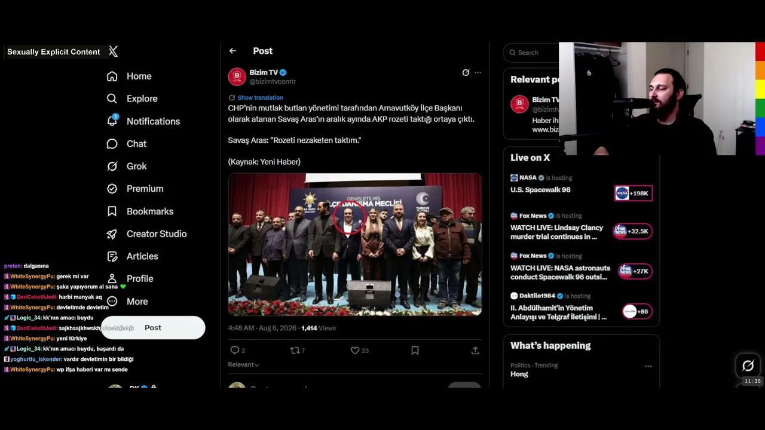Click the Fox News +27K listener badge
This screenshot has height=430, width=765.
point(635,271)
